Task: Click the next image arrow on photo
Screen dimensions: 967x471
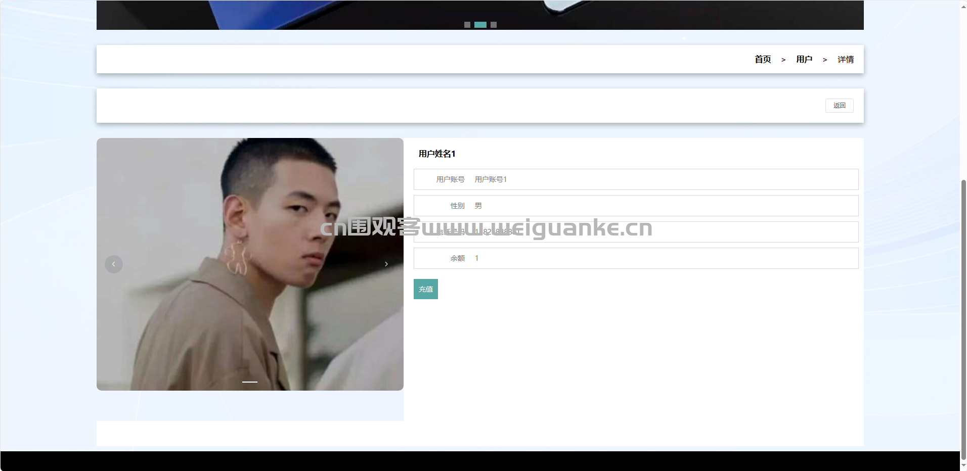Action: click(x=386, y=264)
